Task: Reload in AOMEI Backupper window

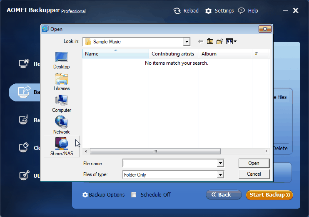Action: pos(186,11)
